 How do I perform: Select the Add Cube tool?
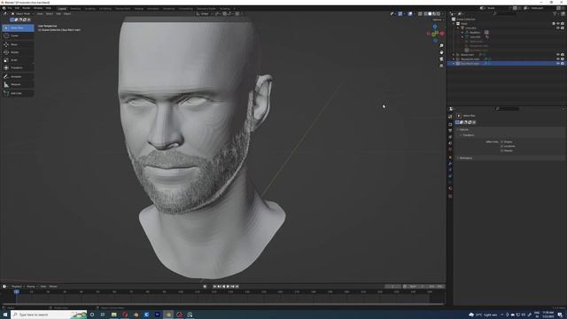pyautogui.click(x=18, y=93)
